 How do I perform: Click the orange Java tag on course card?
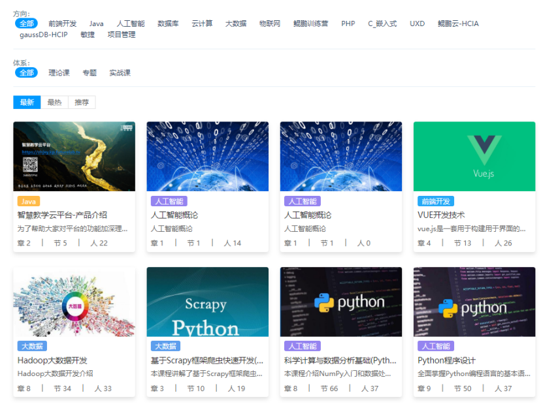(28, 201)
